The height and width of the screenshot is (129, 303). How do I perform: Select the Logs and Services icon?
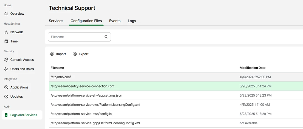click(6, 115)
